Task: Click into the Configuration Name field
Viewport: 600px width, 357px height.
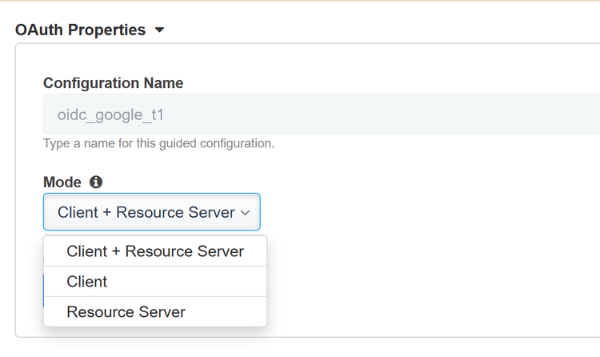Action: coord(320,114)
